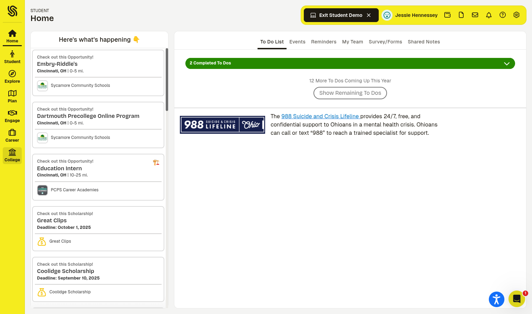
Task: Click Show Remaining To Dos button
Action: click(x=350, y=93)
